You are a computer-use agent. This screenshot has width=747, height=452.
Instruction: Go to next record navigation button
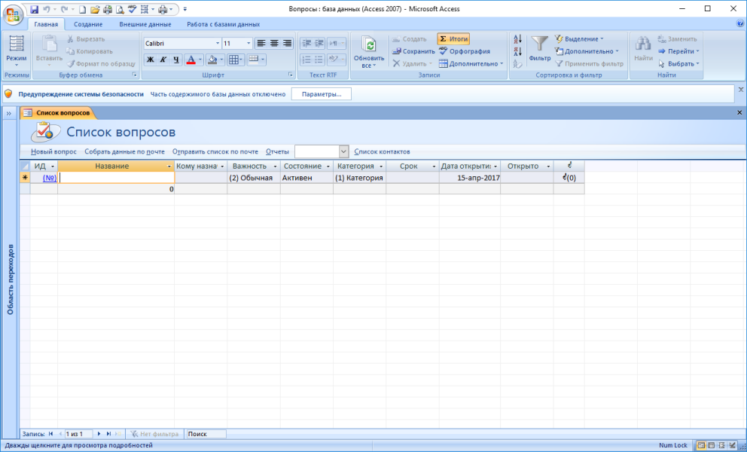pyautogui.click(x=99, y=434)
